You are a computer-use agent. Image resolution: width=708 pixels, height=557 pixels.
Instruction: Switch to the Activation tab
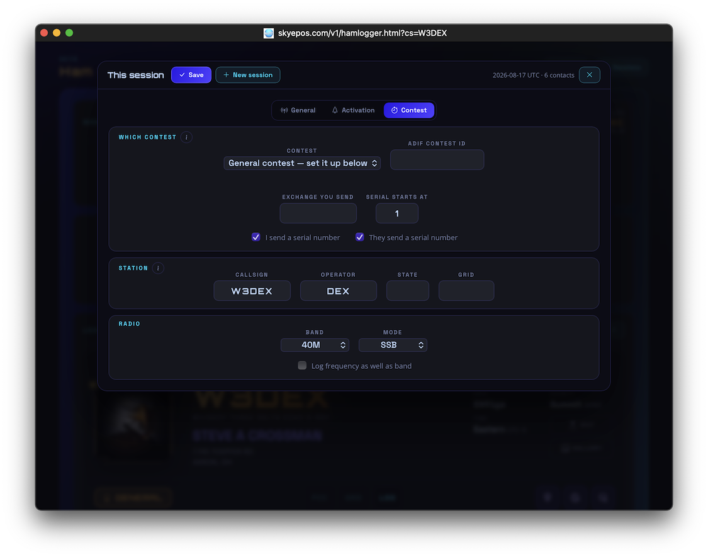coord(353,110)
